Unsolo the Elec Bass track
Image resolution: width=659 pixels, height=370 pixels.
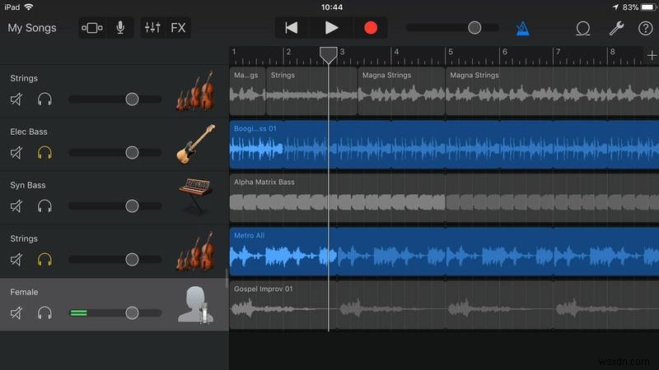(44, 153)
